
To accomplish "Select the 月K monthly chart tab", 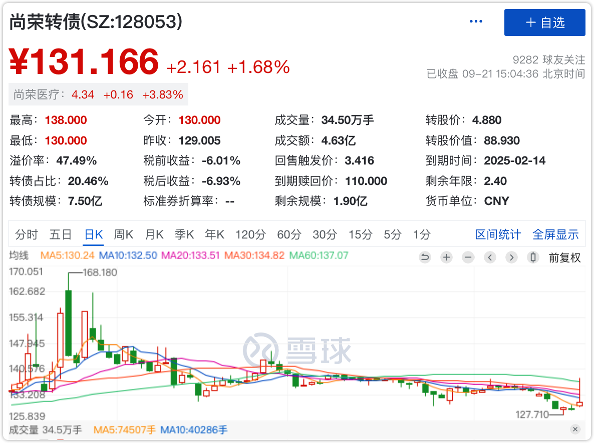I will point(154,234).
